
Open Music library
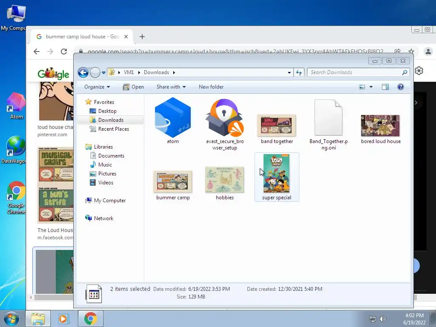point(100,165)
